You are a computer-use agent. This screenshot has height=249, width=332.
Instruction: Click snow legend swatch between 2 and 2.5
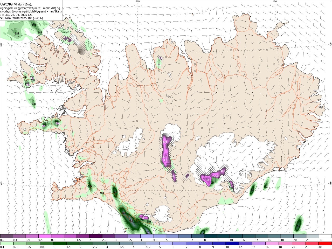click(x=96, y=236)
